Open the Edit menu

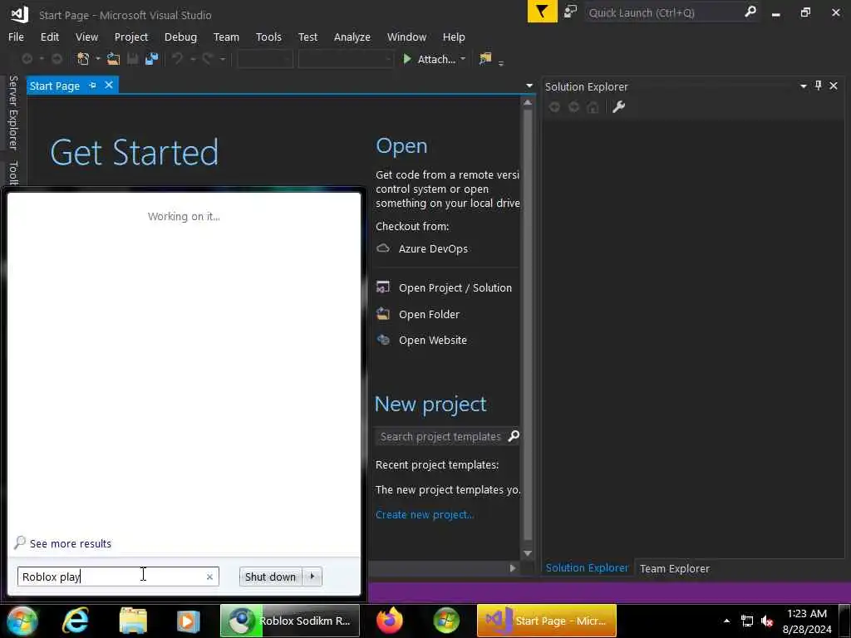coord(49,37)
